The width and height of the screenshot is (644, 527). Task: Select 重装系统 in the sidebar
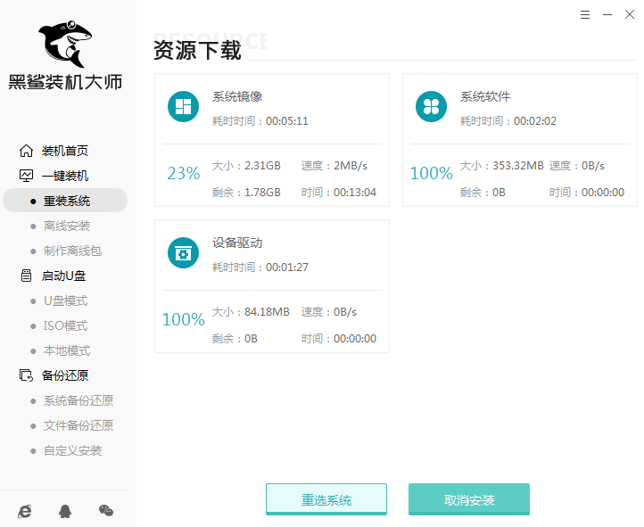pyautogui.click(x=65, y=201)
